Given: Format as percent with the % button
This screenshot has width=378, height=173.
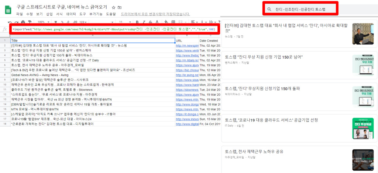Looking at the screenshot, I should (62, 22).
